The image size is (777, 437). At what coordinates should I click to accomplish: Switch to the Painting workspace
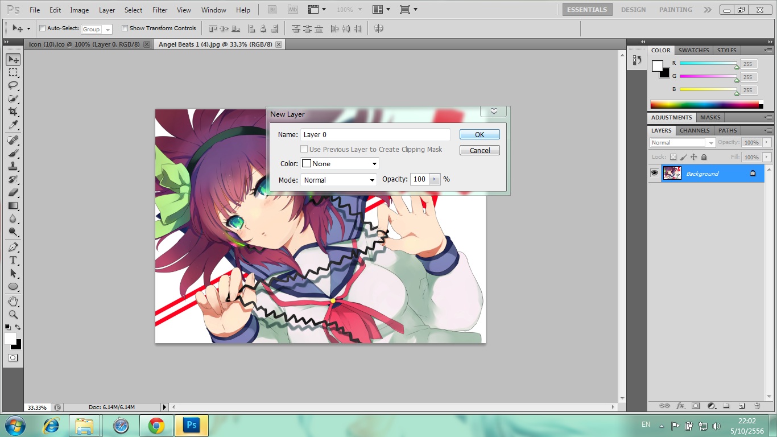point(676,10)
